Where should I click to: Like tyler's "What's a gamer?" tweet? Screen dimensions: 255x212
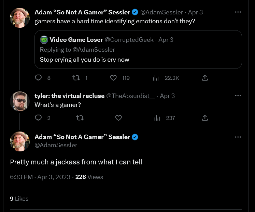coord(118,118)
